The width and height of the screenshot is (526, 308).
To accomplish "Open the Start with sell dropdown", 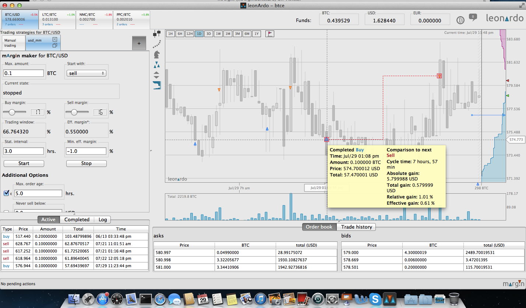I will pyautogui.click(x=87, y=73).
